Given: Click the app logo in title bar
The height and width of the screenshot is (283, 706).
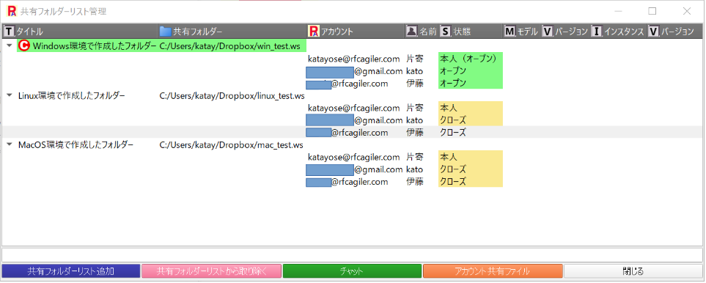Looking at the screenshot, I should (x=12, y=11).
